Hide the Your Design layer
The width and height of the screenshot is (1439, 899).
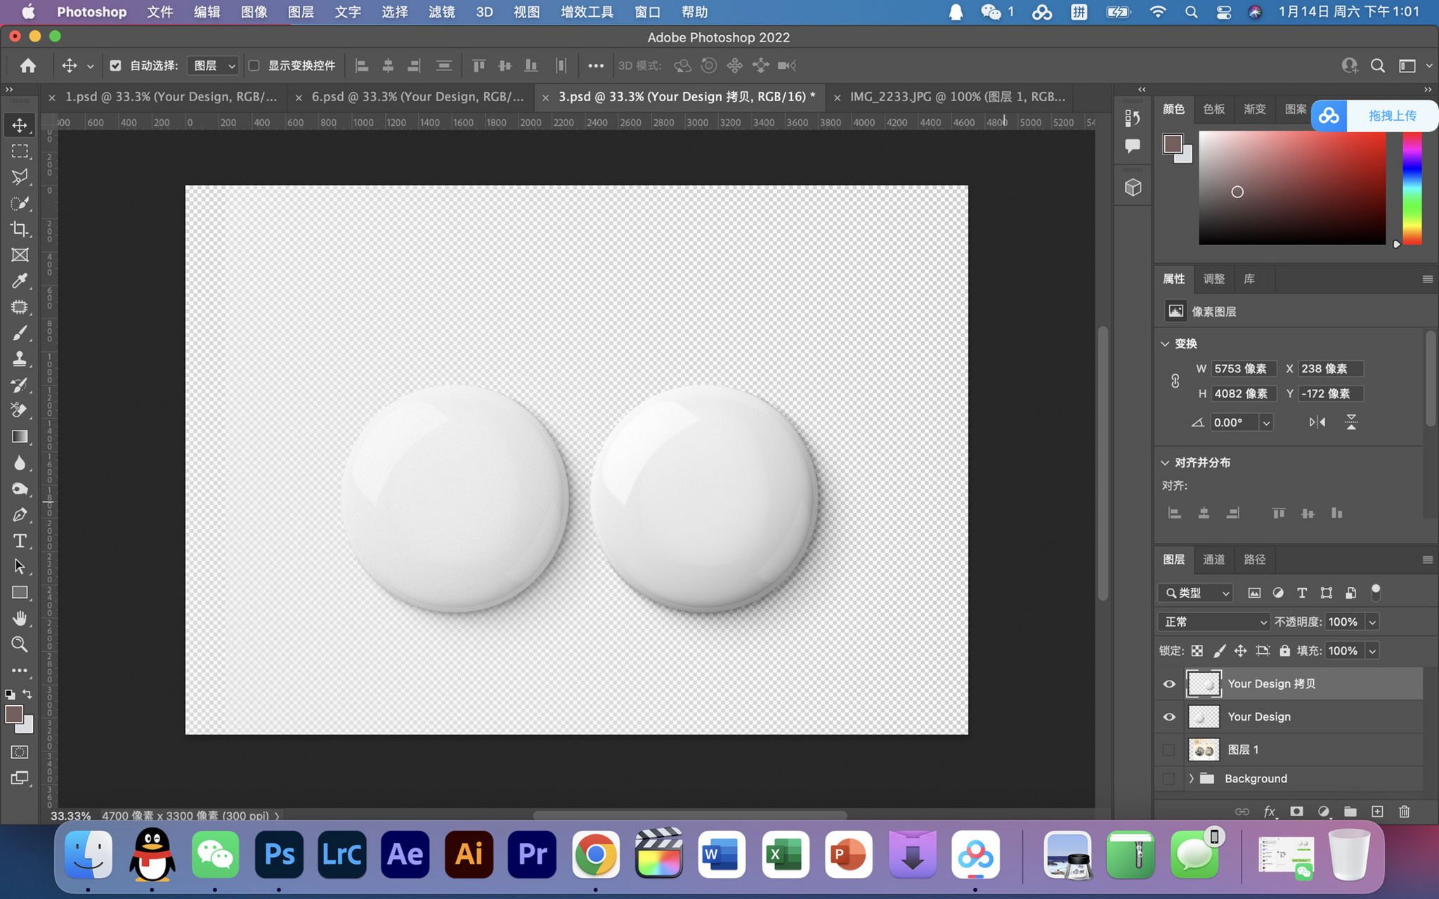1169,717
